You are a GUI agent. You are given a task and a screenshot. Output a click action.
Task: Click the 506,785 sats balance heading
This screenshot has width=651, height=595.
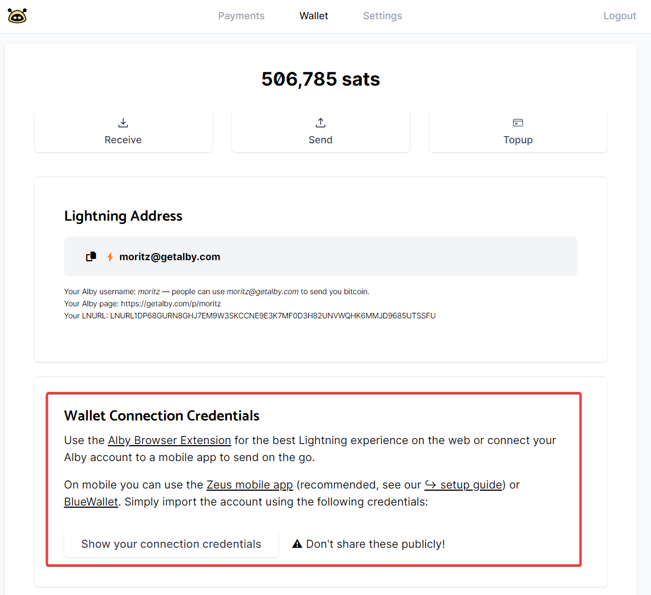[321, 79]
